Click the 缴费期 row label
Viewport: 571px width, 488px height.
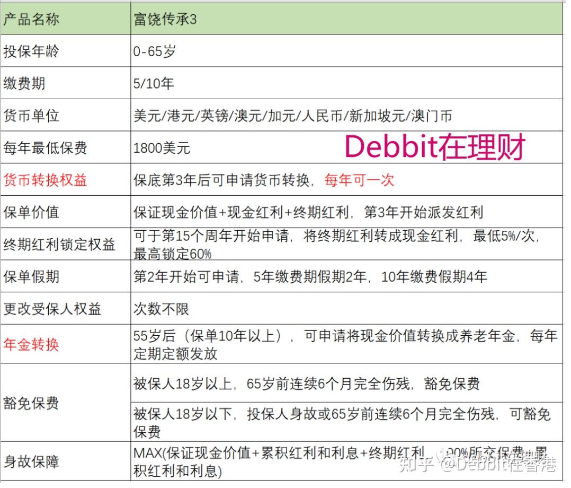(24, 83)
